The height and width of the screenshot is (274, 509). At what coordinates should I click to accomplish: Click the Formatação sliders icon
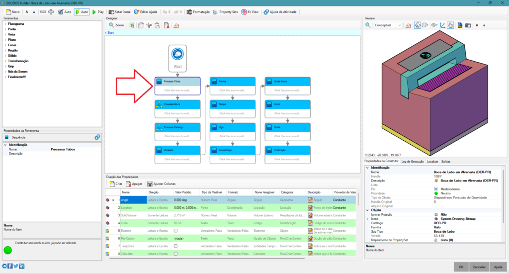pos(190,11)
